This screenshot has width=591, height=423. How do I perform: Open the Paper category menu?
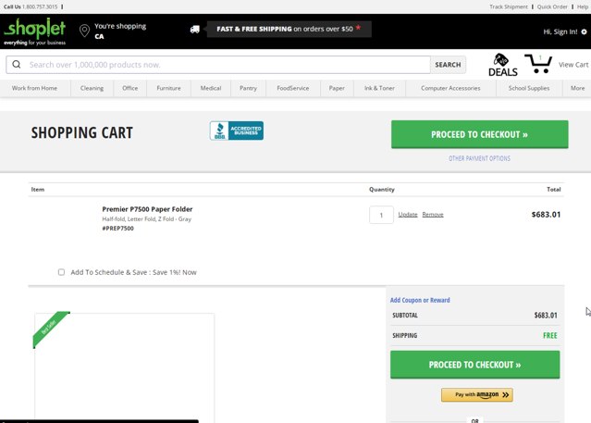pos(337,88)
